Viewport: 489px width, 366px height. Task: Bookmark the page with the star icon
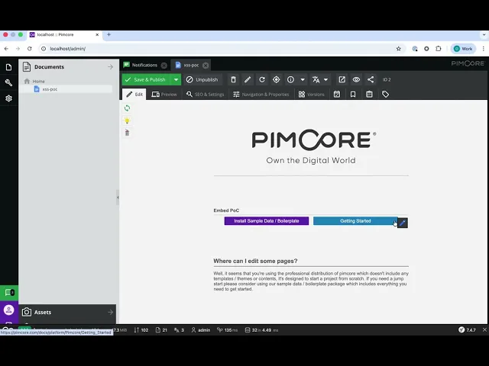tap(399, 49)
